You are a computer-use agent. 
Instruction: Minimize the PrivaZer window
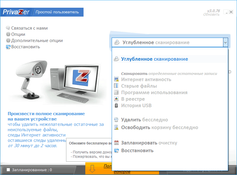point(226,12)
